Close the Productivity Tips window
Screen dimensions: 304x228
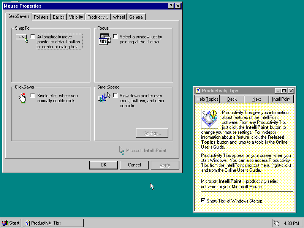click(x=291, y=91)
